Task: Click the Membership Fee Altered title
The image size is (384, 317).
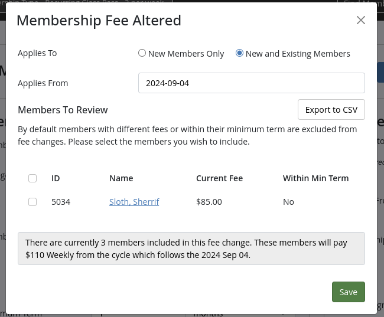Action: [99, 20]
